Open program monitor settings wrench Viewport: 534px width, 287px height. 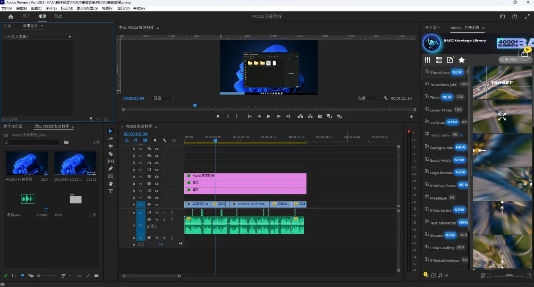click(x=385, y=98)
